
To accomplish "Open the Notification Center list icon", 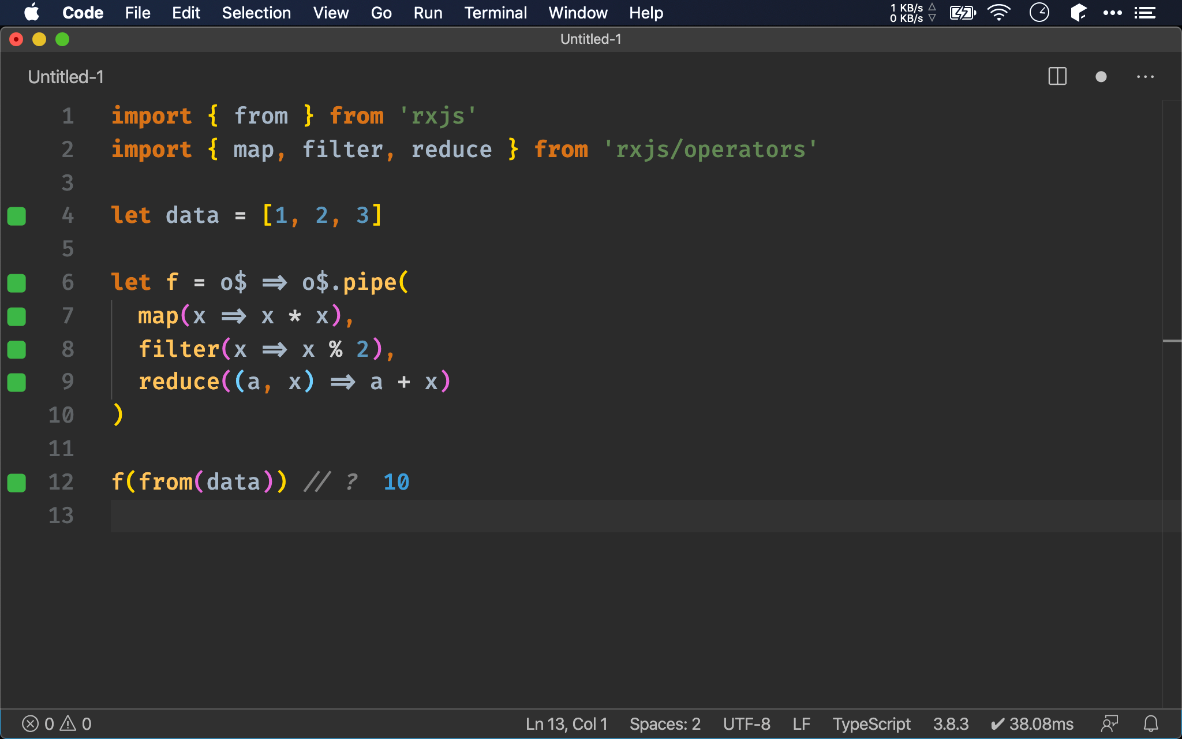I will (x=1145, y=13).
